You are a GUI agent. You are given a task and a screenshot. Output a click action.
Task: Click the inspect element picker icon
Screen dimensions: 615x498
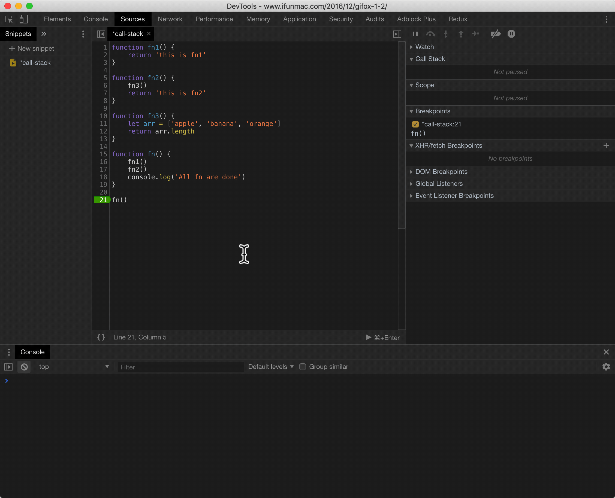click(x=9, y=19)
